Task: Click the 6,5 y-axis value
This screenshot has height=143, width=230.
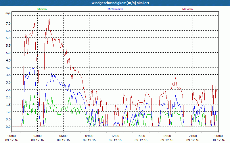Action: [x=8, y=31]
